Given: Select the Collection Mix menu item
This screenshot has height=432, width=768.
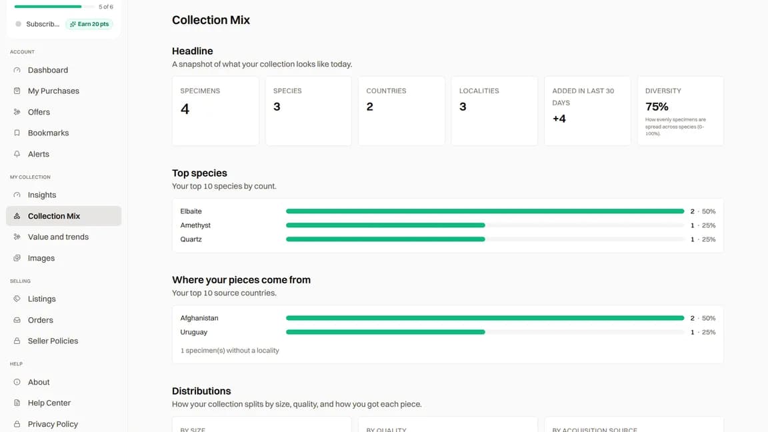Looking at the screenshot, I should (64, 216).
